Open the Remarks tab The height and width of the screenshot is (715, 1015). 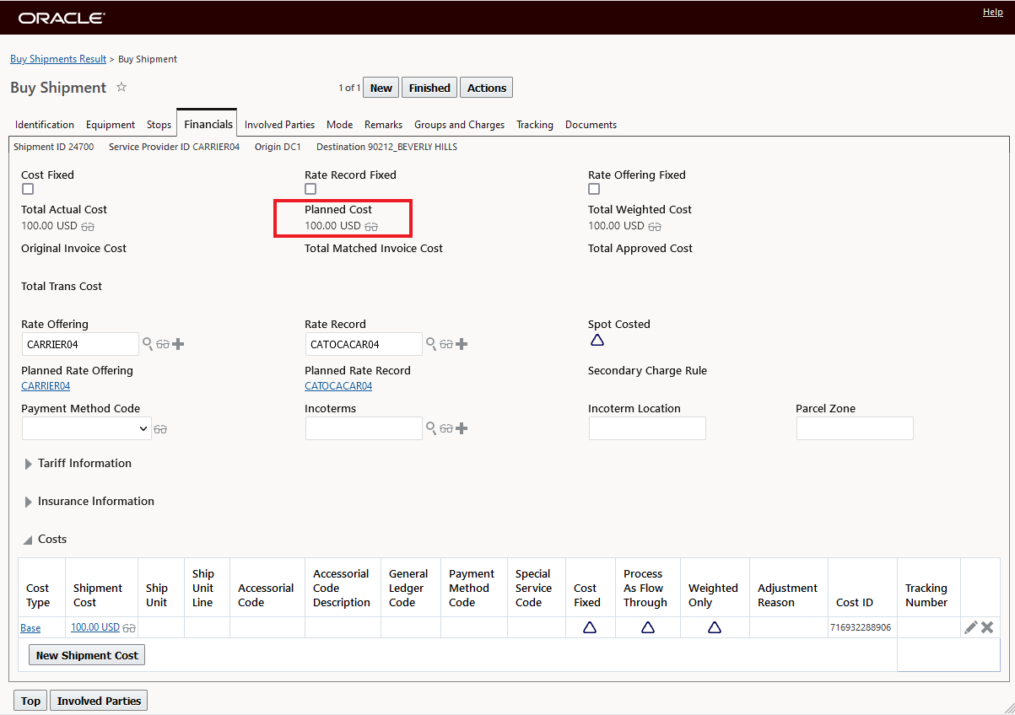pyautogui.click(x=383, y=125)
